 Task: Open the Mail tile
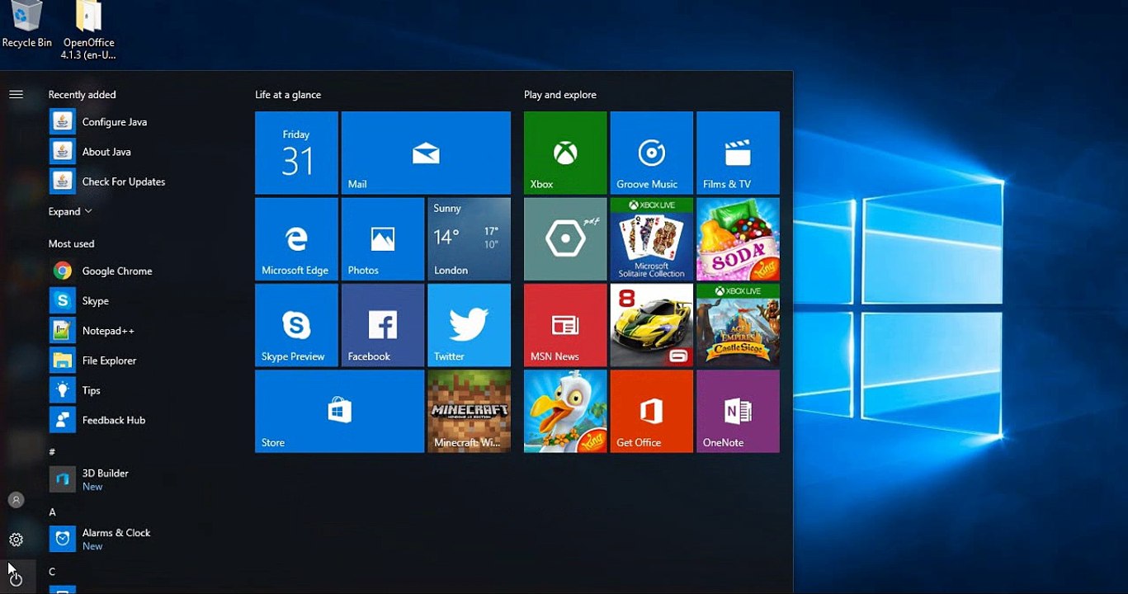tap(426, 153)
